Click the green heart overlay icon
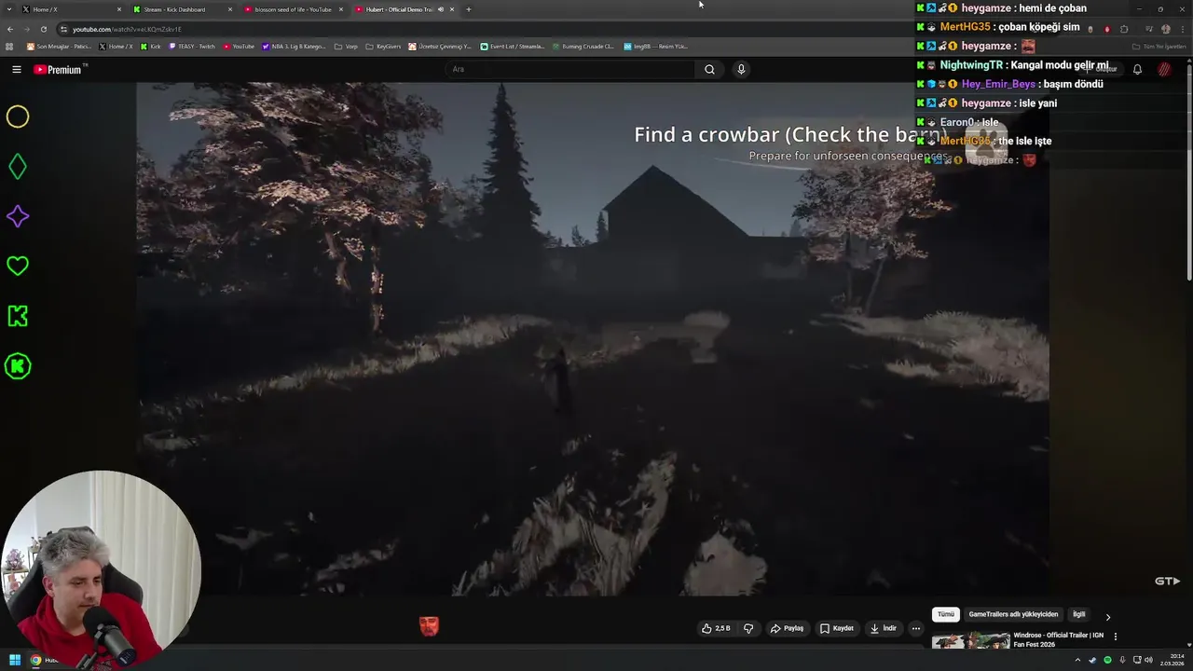Screen dimensions: 1193x671 (18, 267)
